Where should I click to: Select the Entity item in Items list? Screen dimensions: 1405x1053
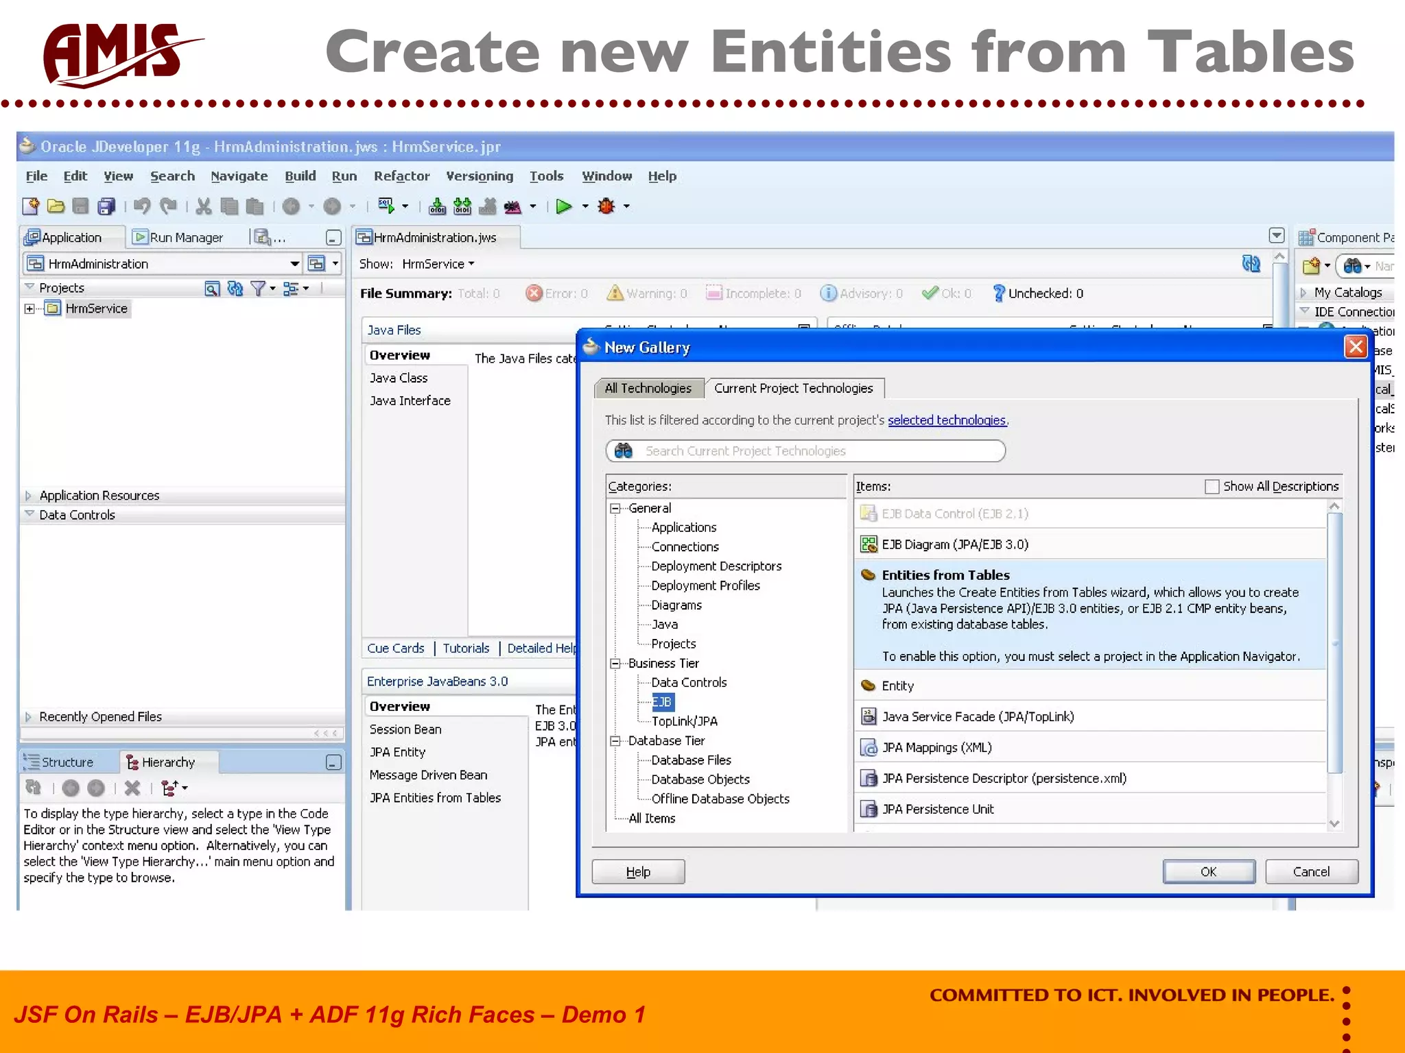(1090, 686)
